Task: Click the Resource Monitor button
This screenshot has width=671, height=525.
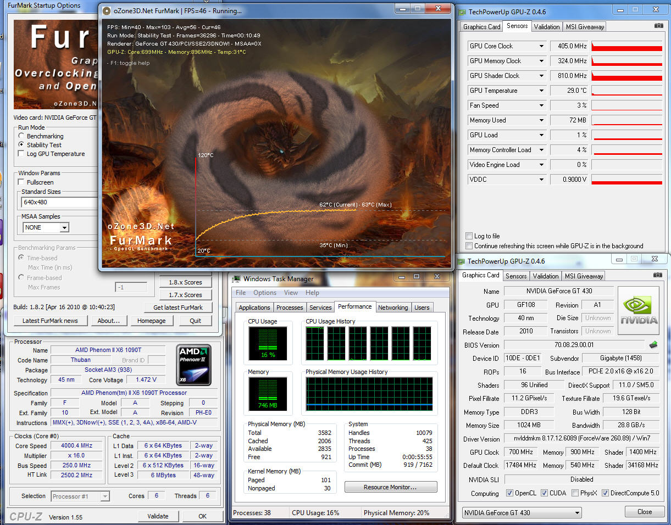Action: coord(391,487)
